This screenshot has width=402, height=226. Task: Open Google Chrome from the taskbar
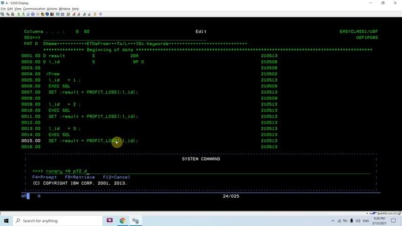pos(122,220)
